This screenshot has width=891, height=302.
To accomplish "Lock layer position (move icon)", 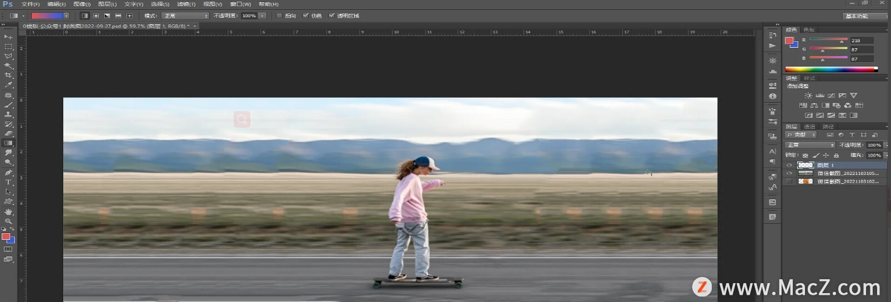I will coord(826,155).
